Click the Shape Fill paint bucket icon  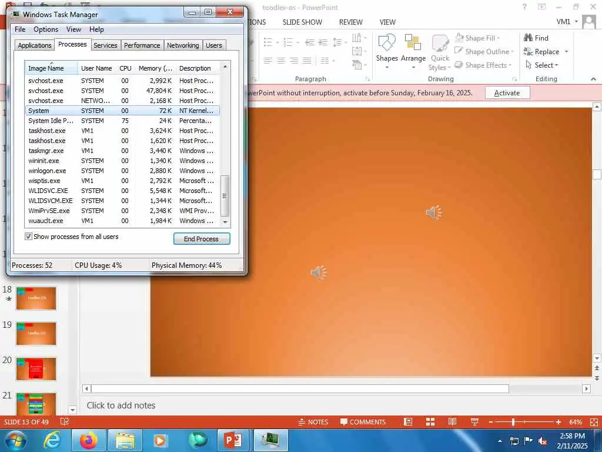[x=459, y=38]
